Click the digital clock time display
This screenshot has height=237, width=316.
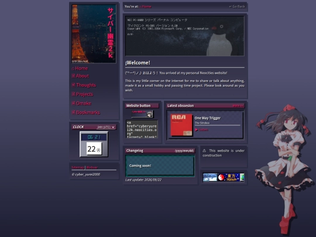tap(94, 138)
